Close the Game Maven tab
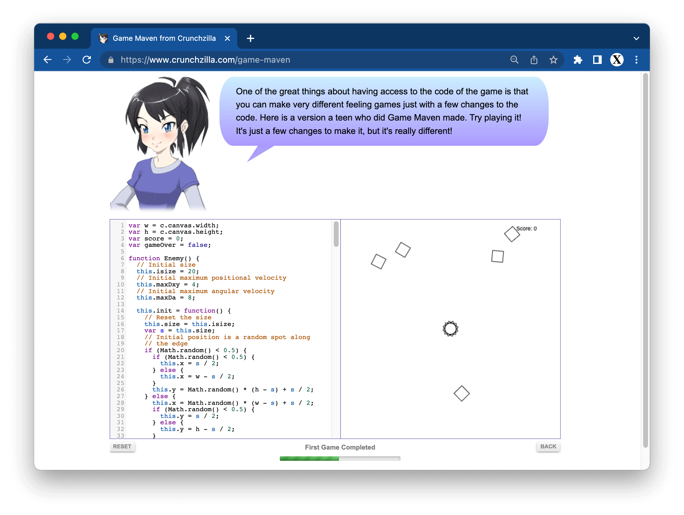684x515 pixels. [x=227, y=38]
